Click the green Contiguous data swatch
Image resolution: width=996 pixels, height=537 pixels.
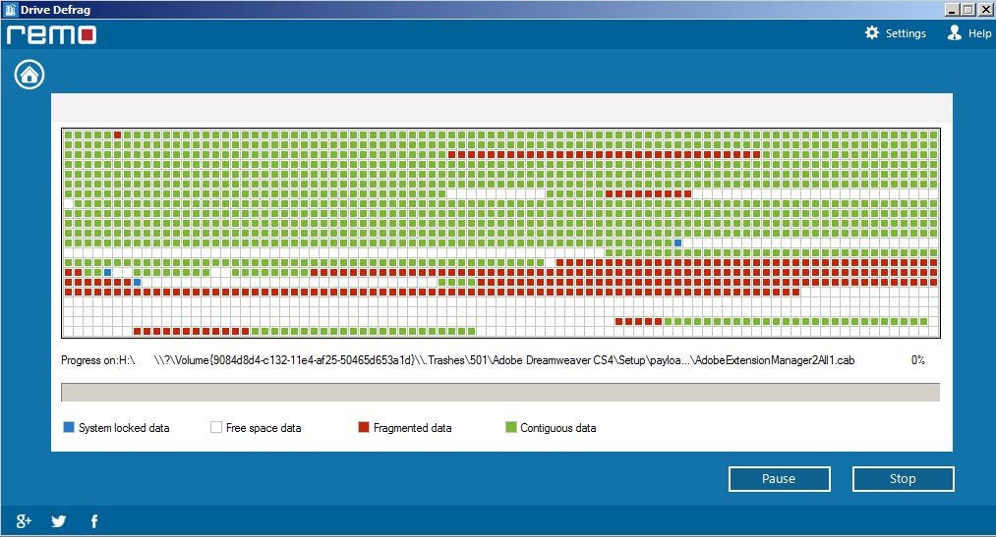click(x=510, y=428)
